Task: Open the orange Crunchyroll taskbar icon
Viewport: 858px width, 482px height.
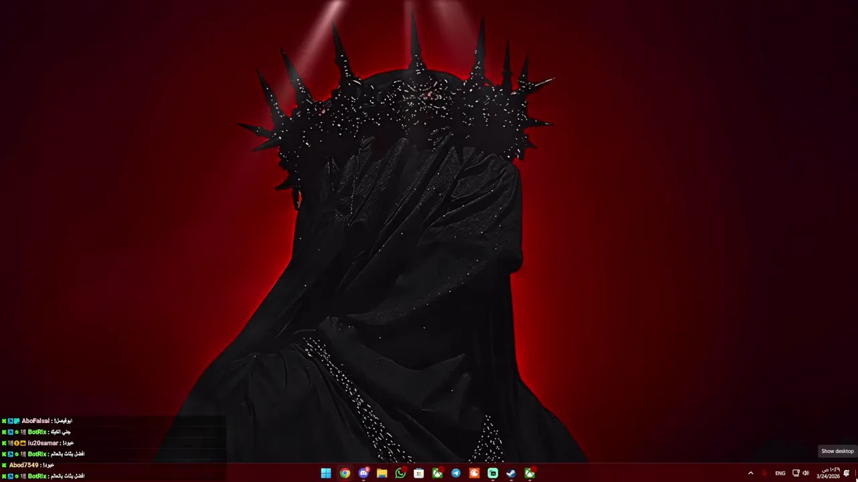Action: tap(474, 473)
